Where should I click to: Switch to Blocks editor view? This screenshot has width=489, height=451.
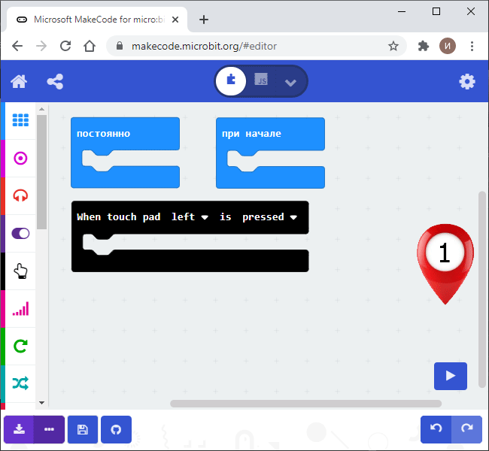231,81
